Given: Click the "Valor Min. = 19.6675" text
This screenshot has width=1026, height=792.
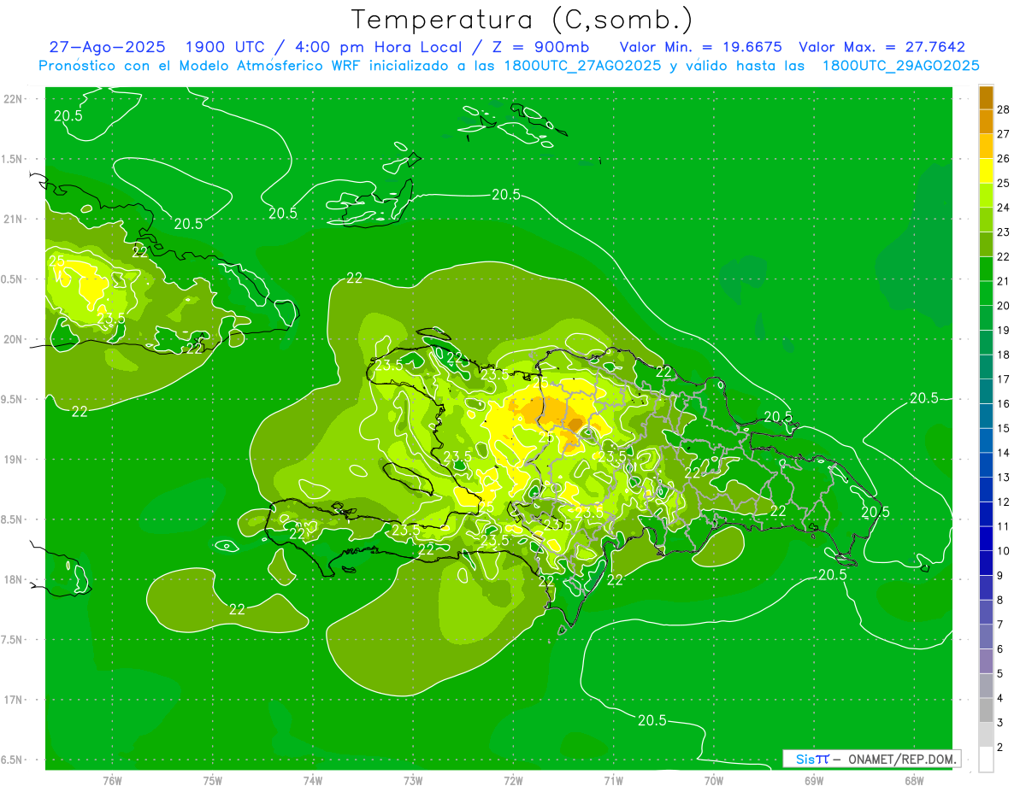Looking at the screenshot, I should (x=701, y=47).
